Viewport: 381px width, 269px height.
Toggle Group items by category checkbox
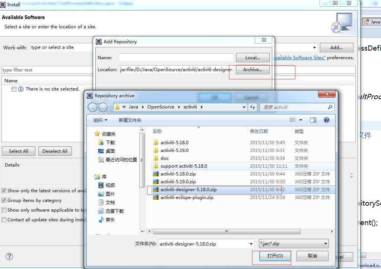pyautogui.click(x=4, y=200)
